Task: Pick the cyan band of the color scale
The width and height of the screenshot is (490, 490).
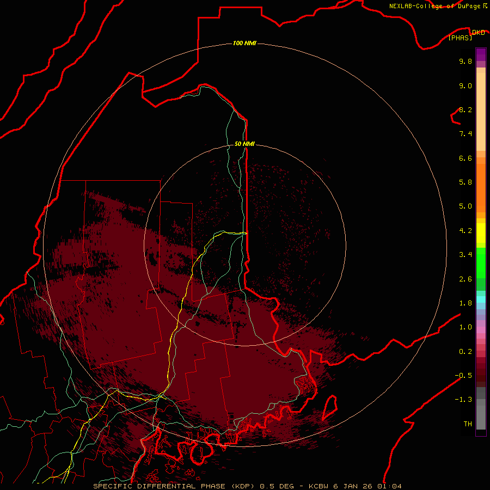Action: tap(481, 299)
